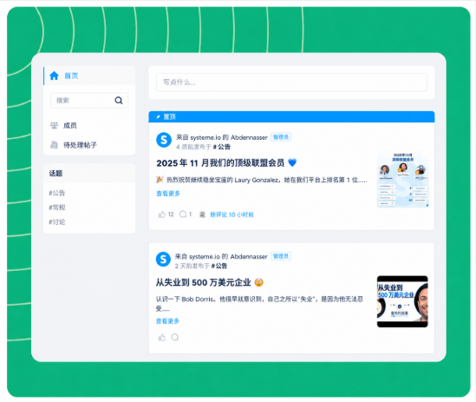Image resolution: width=476 pixels, height=402 pixels.
Task: Open 新评论 10 小时前 link
Action: pos(231,214)
